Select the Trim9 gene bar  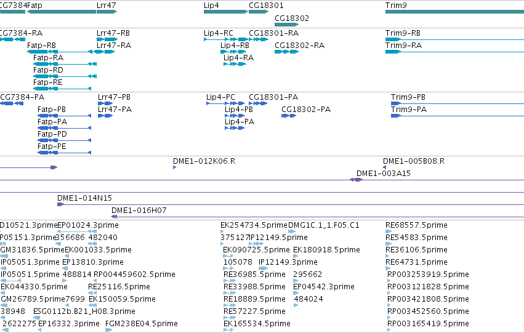click(454, 12)
